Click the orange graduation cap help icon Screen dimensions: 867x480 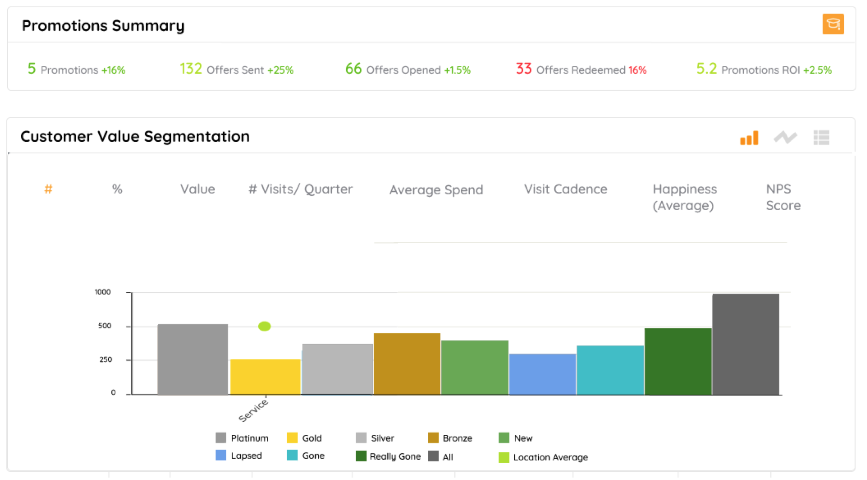[x=832, y=24]
